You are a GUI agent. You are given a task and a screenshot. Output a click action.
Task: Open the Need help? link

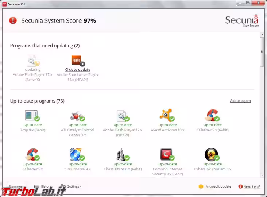pos(252,187)
